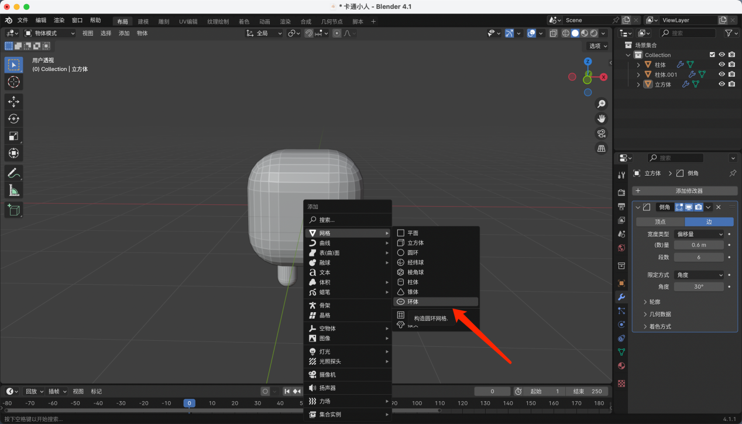
Task: Toggle the Collection exclude checkbox
Action: click(x=712, y=54)
